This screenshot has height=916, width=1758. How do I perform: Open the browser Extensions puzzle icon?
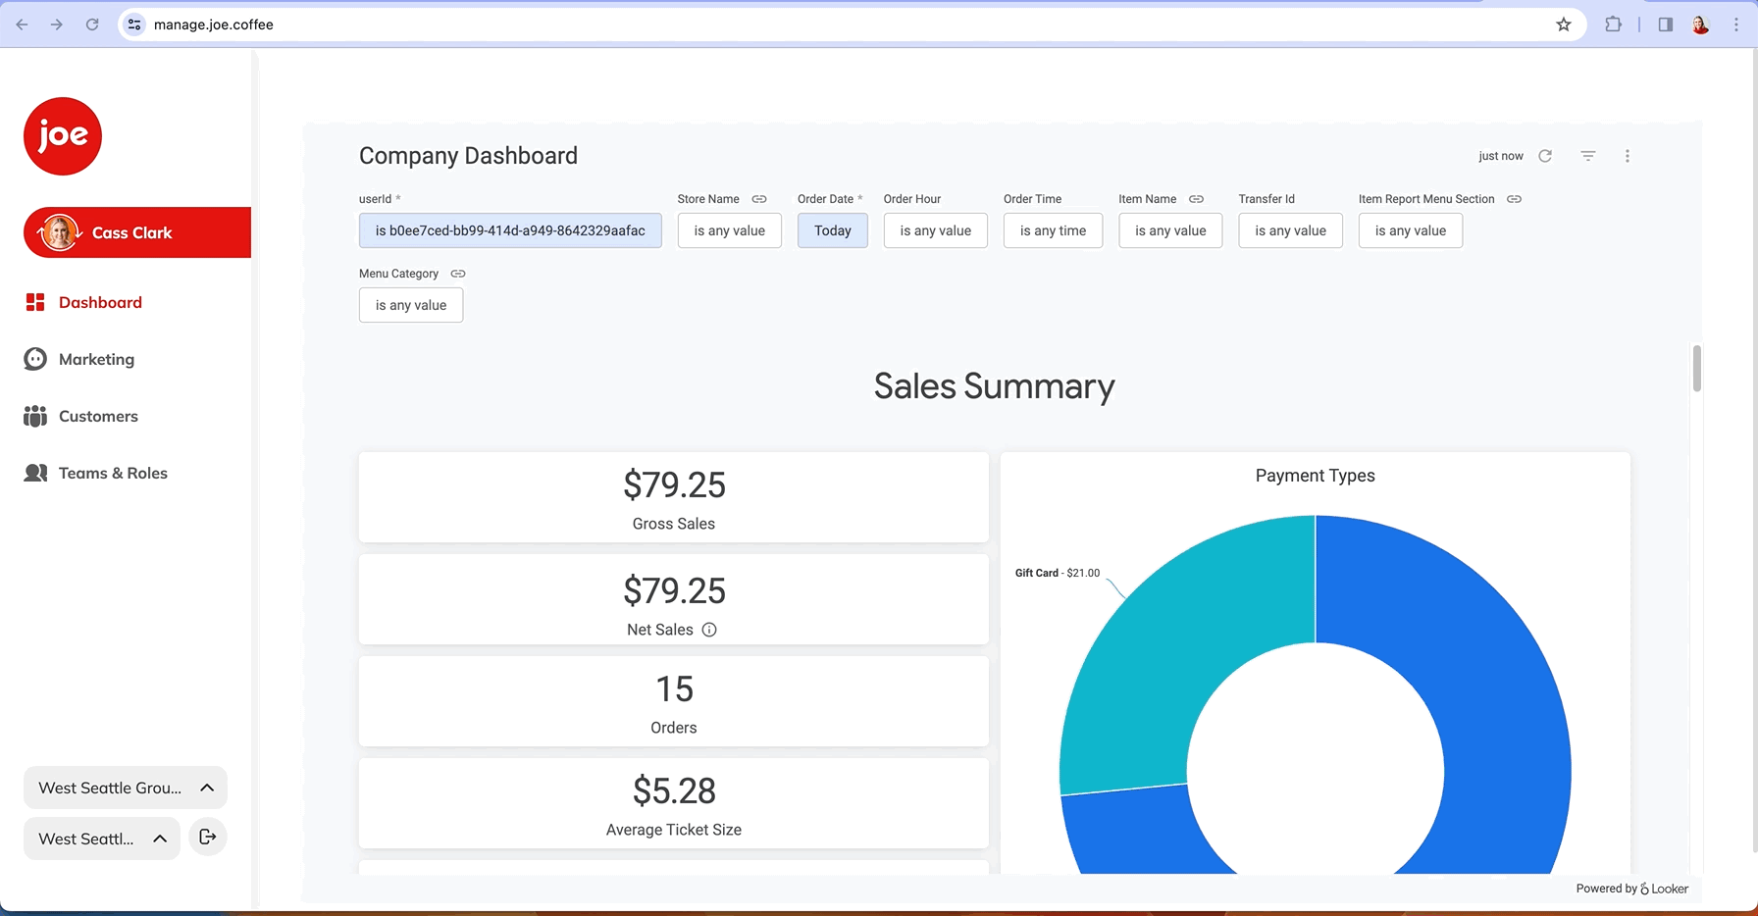pyautogui.click(x=1614, y=25)
